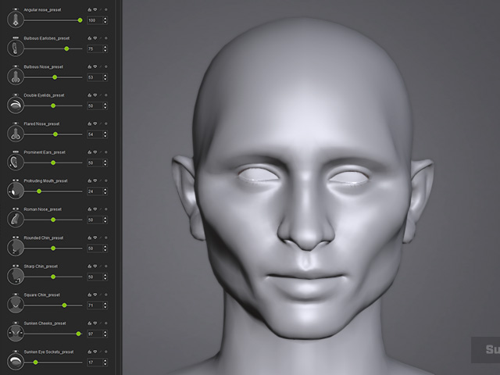Image resolution: width=500 pixels, height=375 pixels.
Task: Click the pencil icon on Double Eyelids_preset row
Action: point(101,95)
